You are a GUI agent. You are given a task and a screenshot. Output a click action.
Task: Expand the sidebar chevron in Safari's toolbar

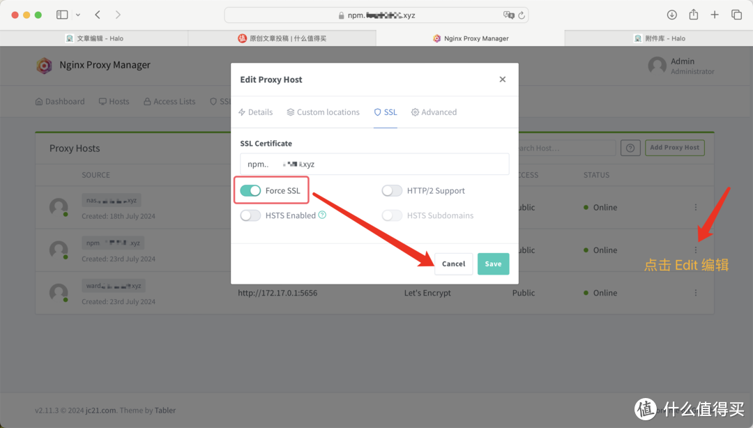pyautogui.click(x=77, y=14)
